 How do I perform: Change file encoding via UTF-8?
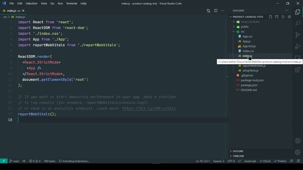coord(231,161)
